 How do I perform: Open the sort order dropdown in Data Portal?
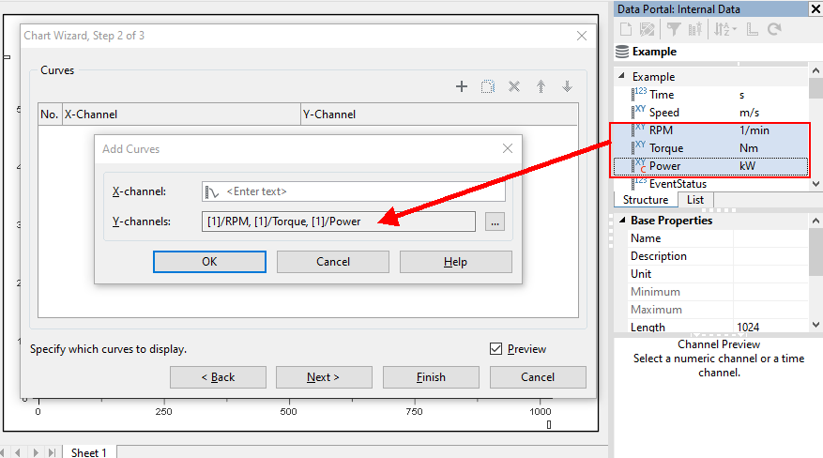(x=726, y=29)
